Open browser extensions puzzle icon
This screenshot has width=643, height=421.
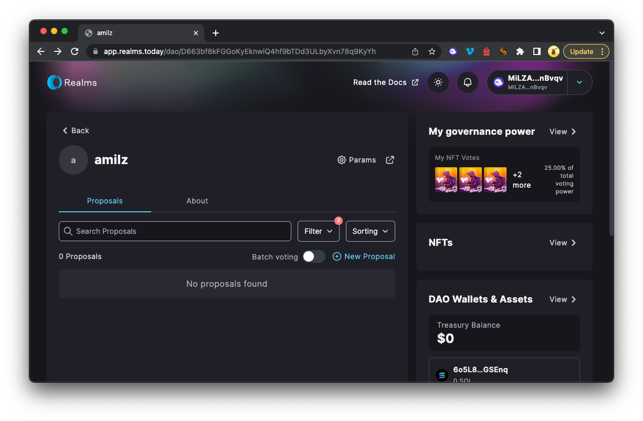520,51
